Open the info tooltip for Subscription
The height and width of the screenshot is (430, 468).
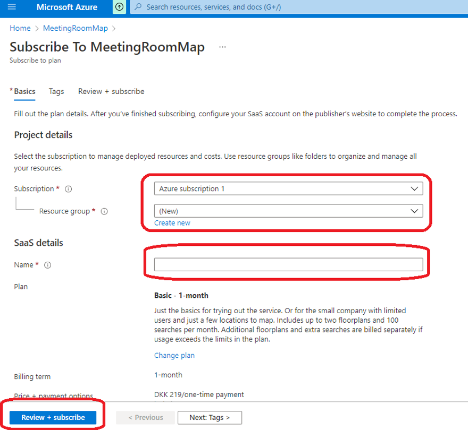69,189
